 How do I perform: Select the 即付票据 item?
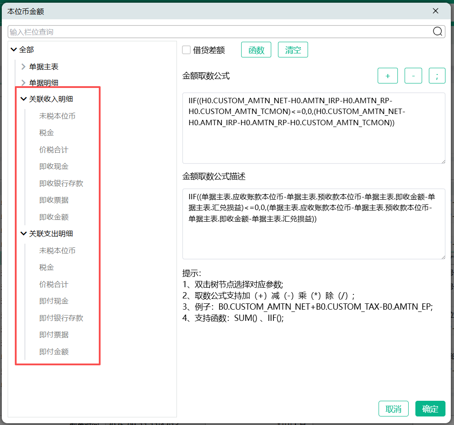click(x=54, y=334)
